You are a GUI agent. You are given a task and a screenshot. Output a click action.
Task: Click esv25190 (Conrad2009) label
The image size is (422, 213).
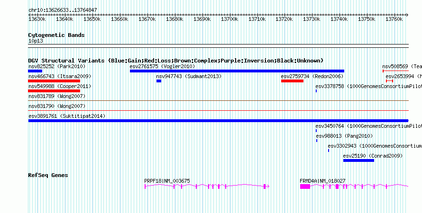click(x=373, y=156)
